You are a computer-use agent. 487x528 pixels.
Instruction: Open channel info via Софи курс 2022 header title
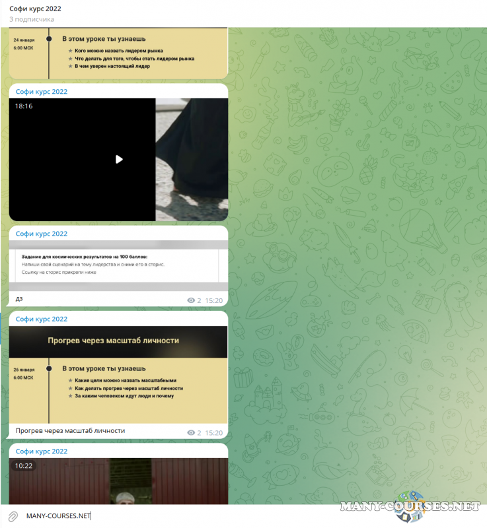(x=35, y=9)
